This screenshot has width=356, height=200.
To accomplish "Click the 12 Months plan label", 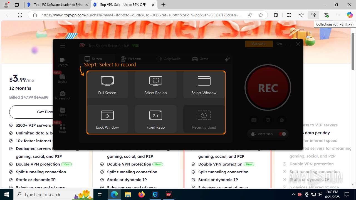I will (x=20, y=88).
